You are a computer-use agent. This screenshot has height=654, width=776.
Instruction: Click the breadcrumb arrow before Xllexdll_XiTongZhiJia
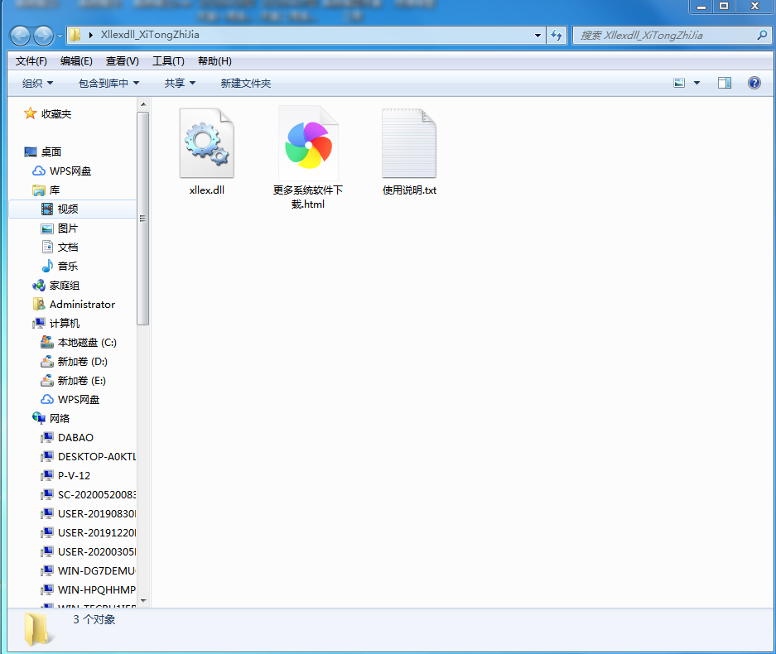[x=91, y=35]
